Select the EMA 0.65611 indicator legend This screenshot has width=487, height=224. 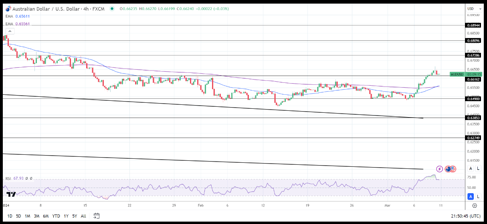click(x=18, y=16)
